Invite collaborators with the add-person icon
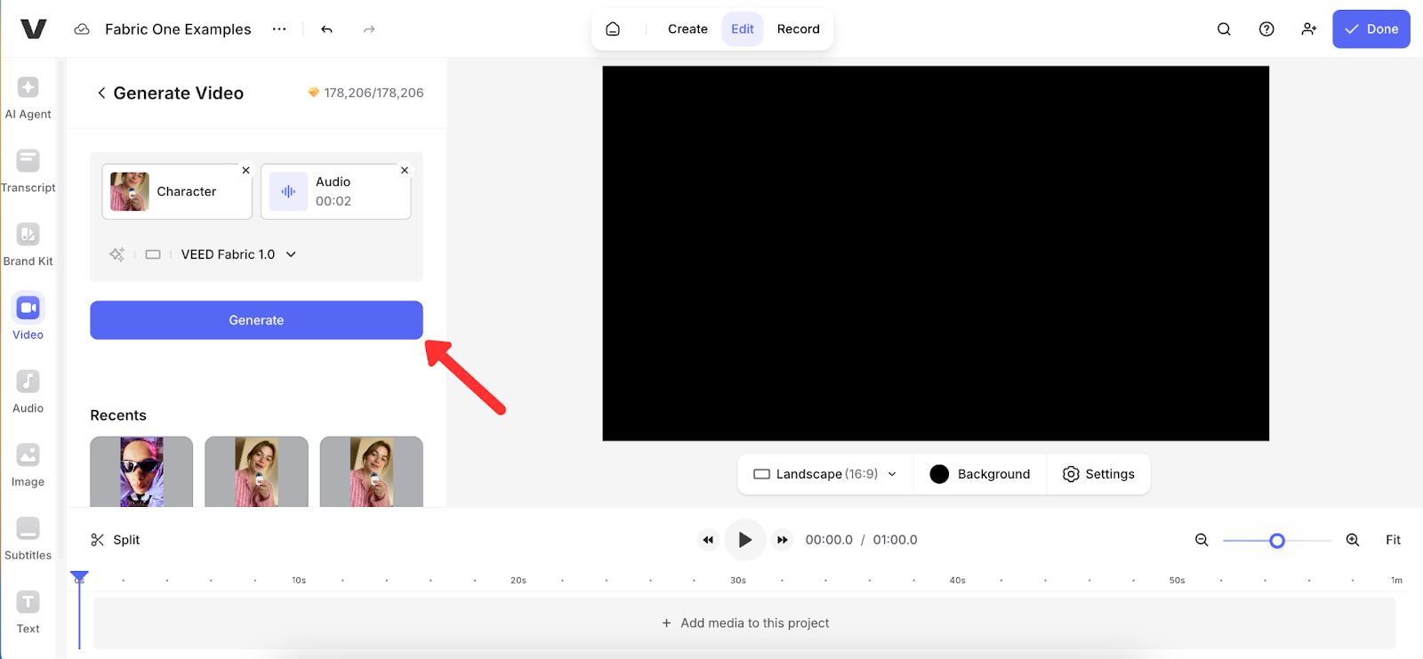 pos(1308,29)
